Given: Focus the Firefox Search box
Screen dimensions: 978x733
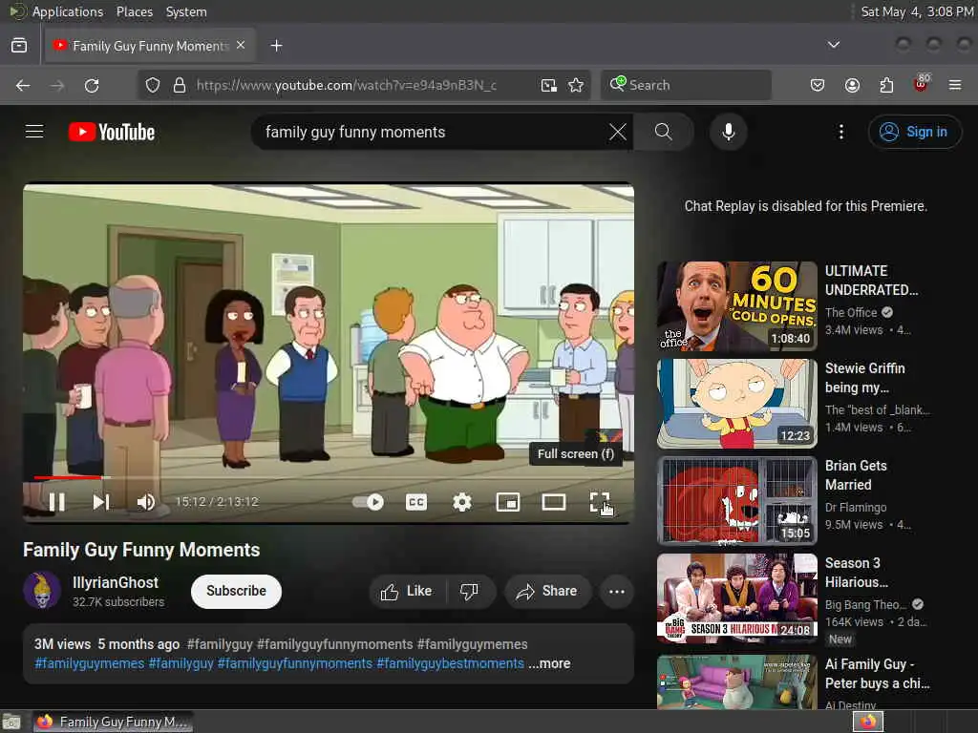Looking at the screenshot, I should pos(686,85).
